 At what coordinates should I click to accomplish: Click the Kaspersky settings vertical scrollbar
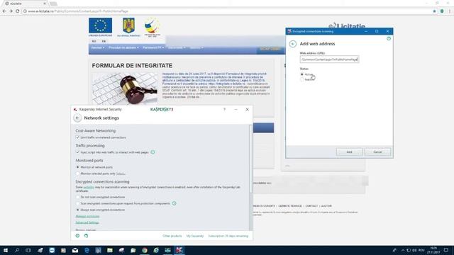pos(250,159)
